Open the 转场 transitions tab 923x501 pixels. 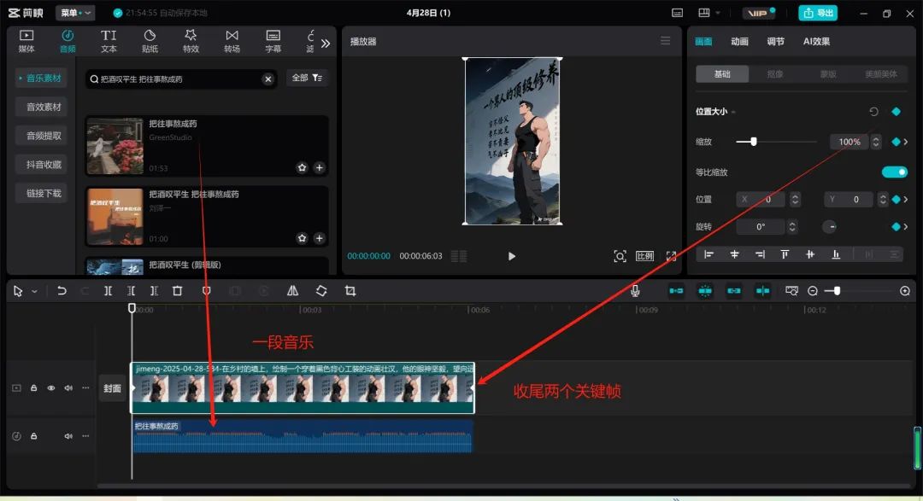pyautogui.click(x=232, y=41)
